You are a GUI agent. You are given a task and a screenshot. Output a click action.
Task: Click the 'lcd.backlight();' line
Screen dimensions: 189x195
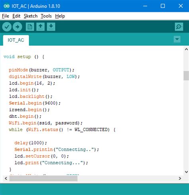(31, 97)
